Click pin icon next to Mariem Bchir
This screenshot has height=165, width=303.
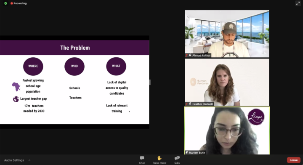tap(187, 152)
